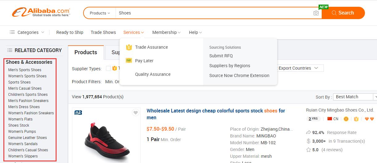Expand the Export Countries dropdown
The width and height of the screenshot is (377, 163).
pyautogui.click(x=298, y=68)
